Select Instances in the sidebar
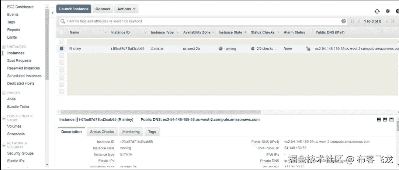Viewport: 399px width, 170px height. [16, 53]
